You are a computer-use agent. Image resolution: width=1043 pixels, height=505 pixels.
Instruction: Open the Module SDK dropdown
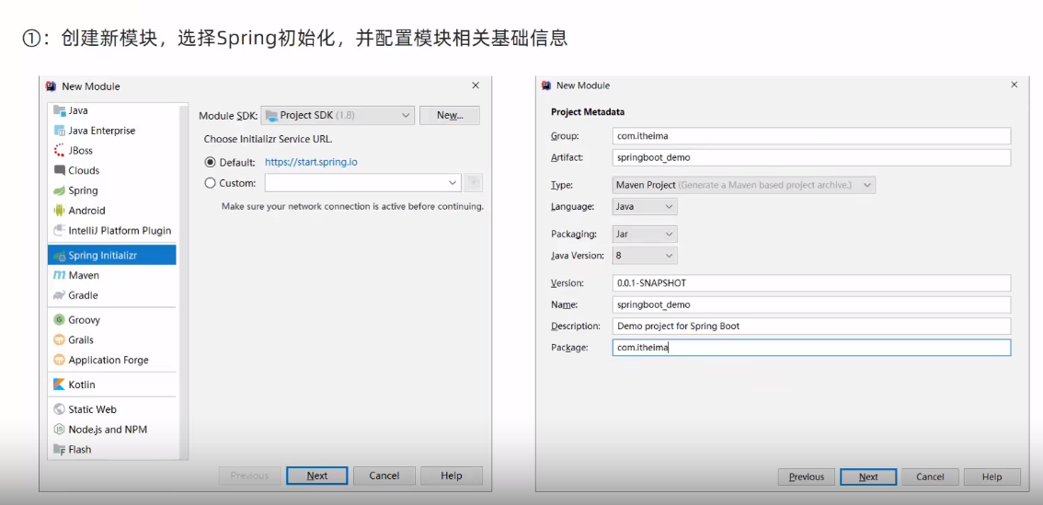click(x=338, y=115)
